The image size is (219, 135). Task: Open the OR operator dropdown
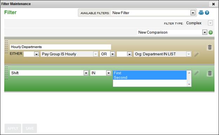pyautogui.click(x=113, y=54)
